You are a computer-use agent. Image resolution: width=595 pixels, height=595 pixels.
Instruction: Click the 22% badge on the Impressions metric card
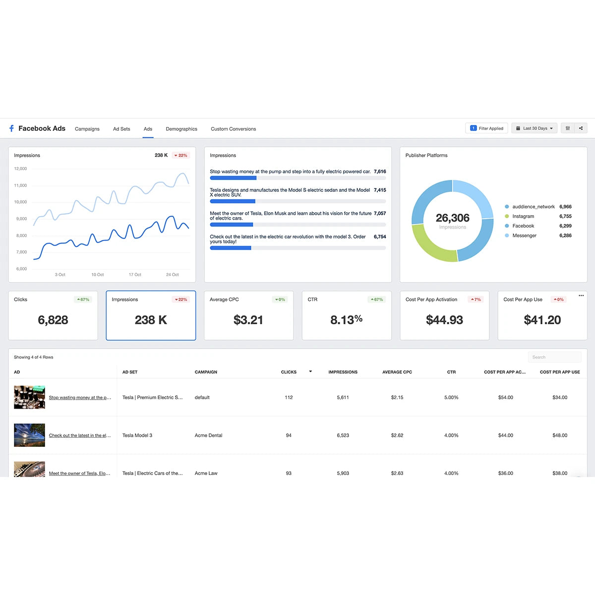coord(181,299)
